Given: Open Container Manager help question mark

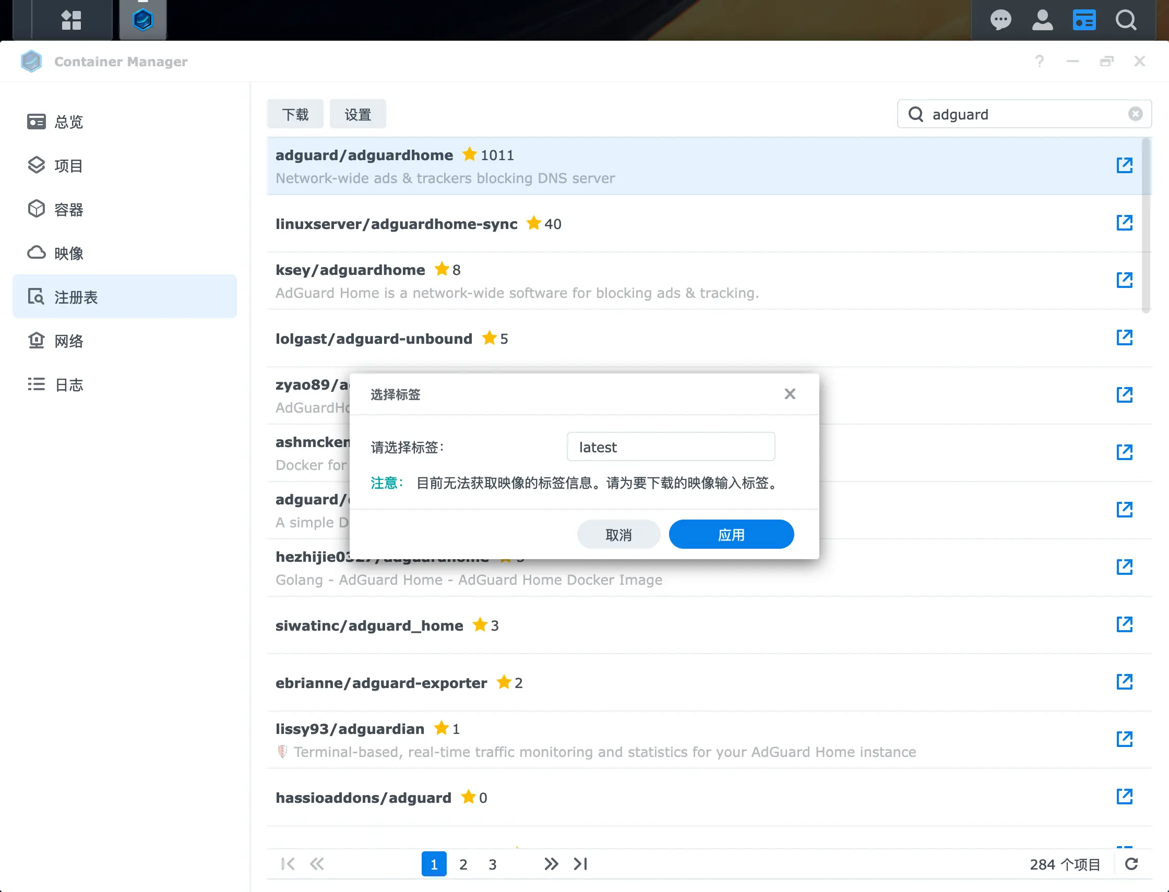Looking at the screenshot, I should click(1040, 61).
